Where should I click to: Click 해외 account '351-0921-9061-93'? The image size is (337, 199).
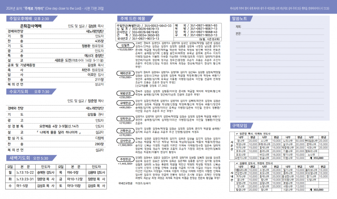coord(204,25)
